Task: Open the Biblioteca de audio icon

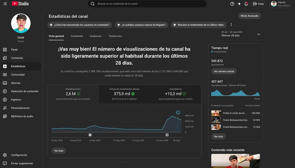Action: point(5,116)
